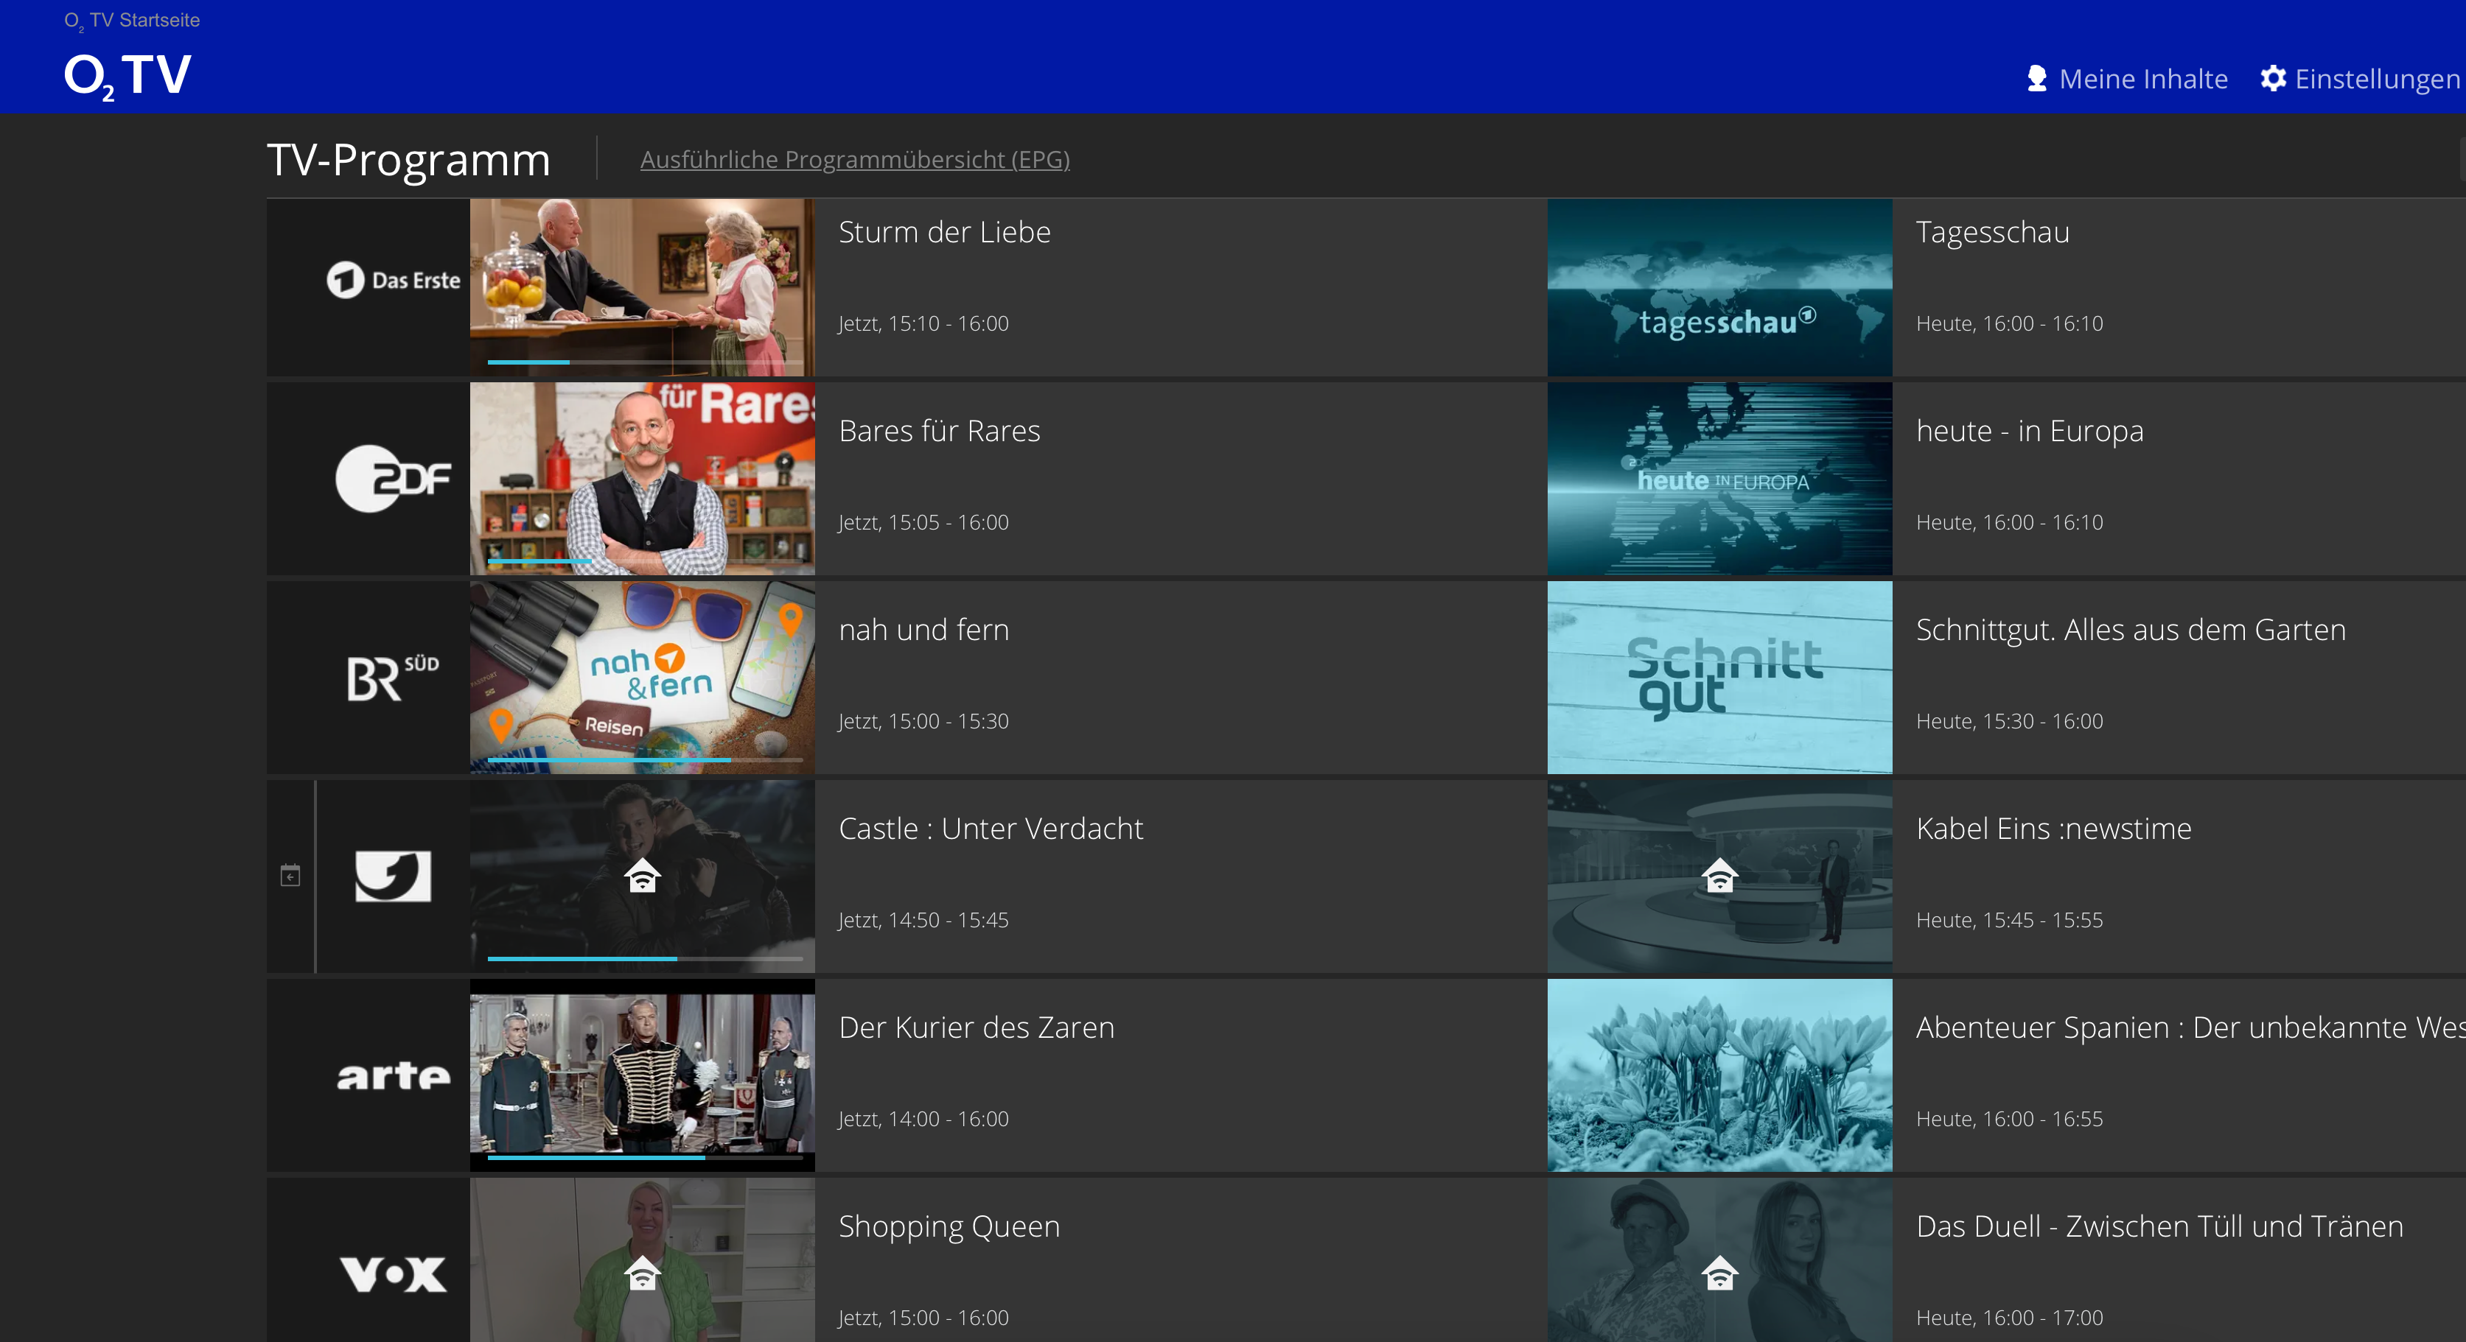The width and height of the screenshot is (2466, 1342).
Task: Click the O2 TV logo
Action: tap(128, 77)
